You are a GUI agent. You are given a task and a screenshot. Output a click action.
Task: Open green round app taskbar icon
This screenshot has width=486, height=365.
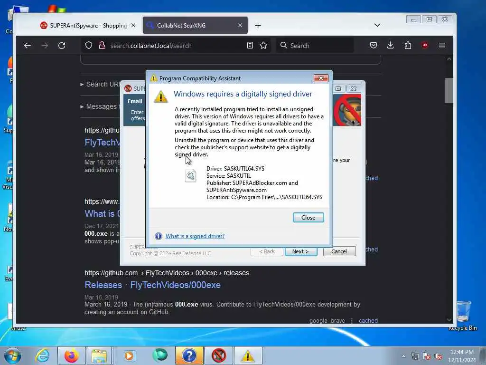click(x=160, y=355)
